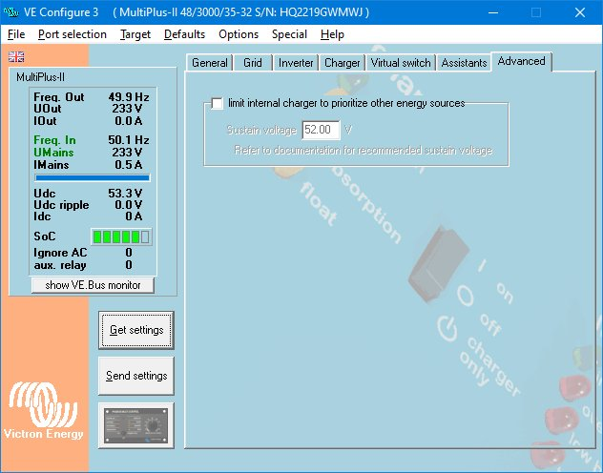Expand the Defaults menu

pos(184,34)
